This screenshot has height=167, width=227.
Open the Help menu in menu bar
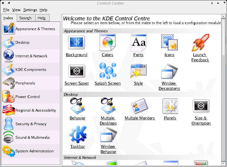coord(43,10)
